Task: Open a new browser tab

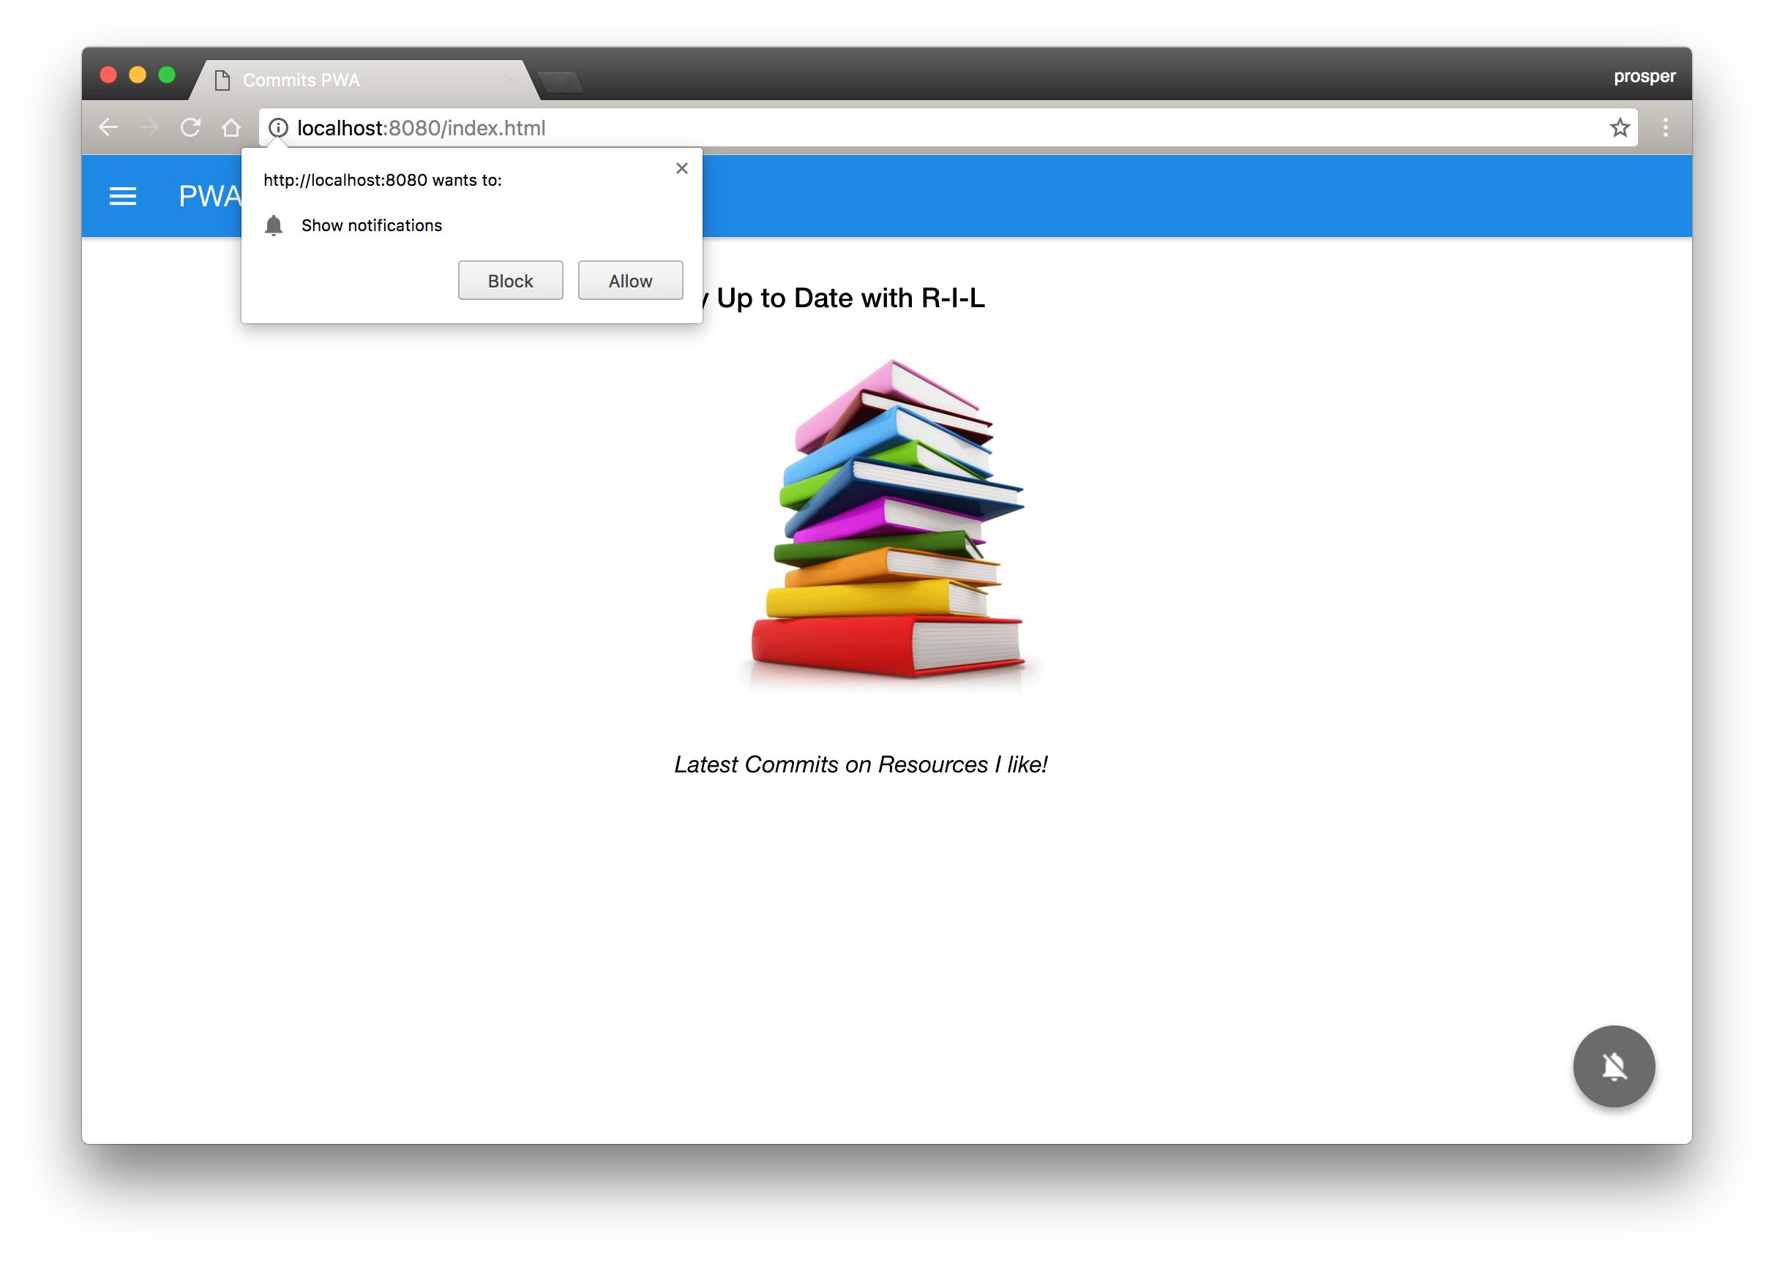Action: coord(560,81)
